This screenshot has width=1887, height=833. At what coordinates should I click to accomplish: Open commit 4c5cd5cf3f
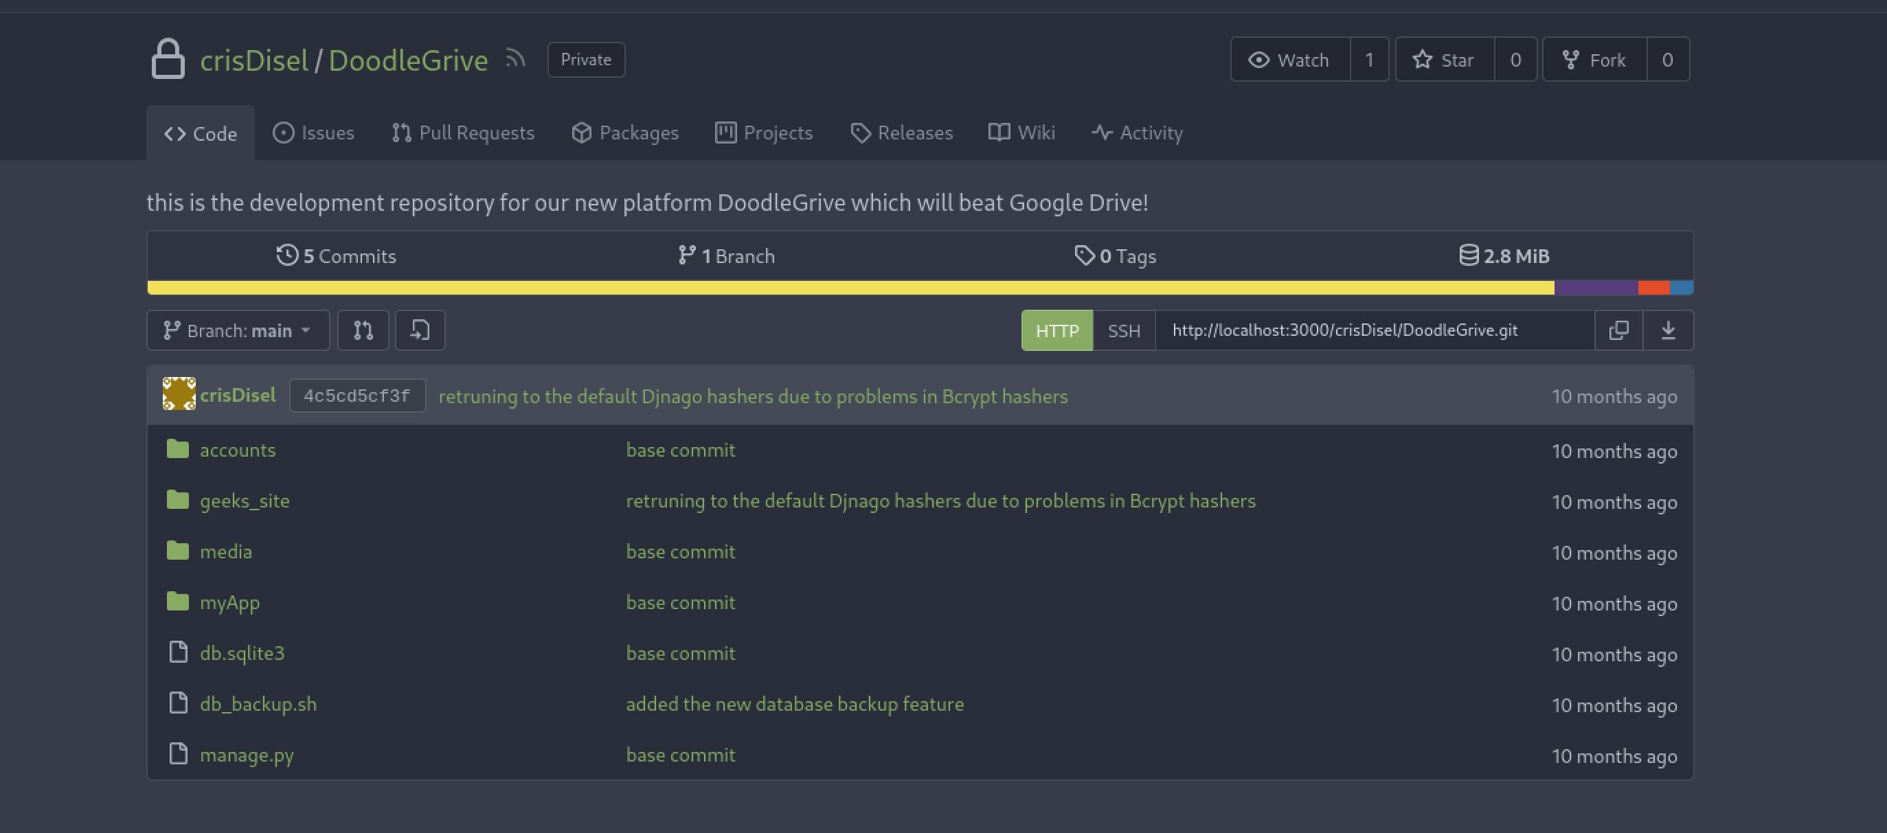point(357,396)
